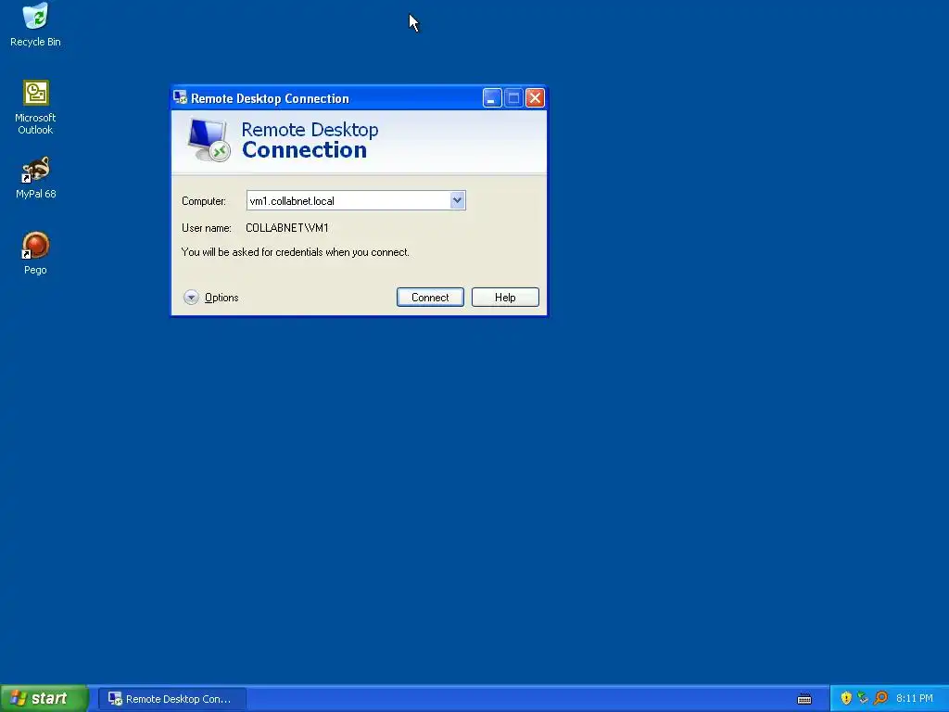
Task: Click the 8:11 PM clock
Action: coord(915,699)
